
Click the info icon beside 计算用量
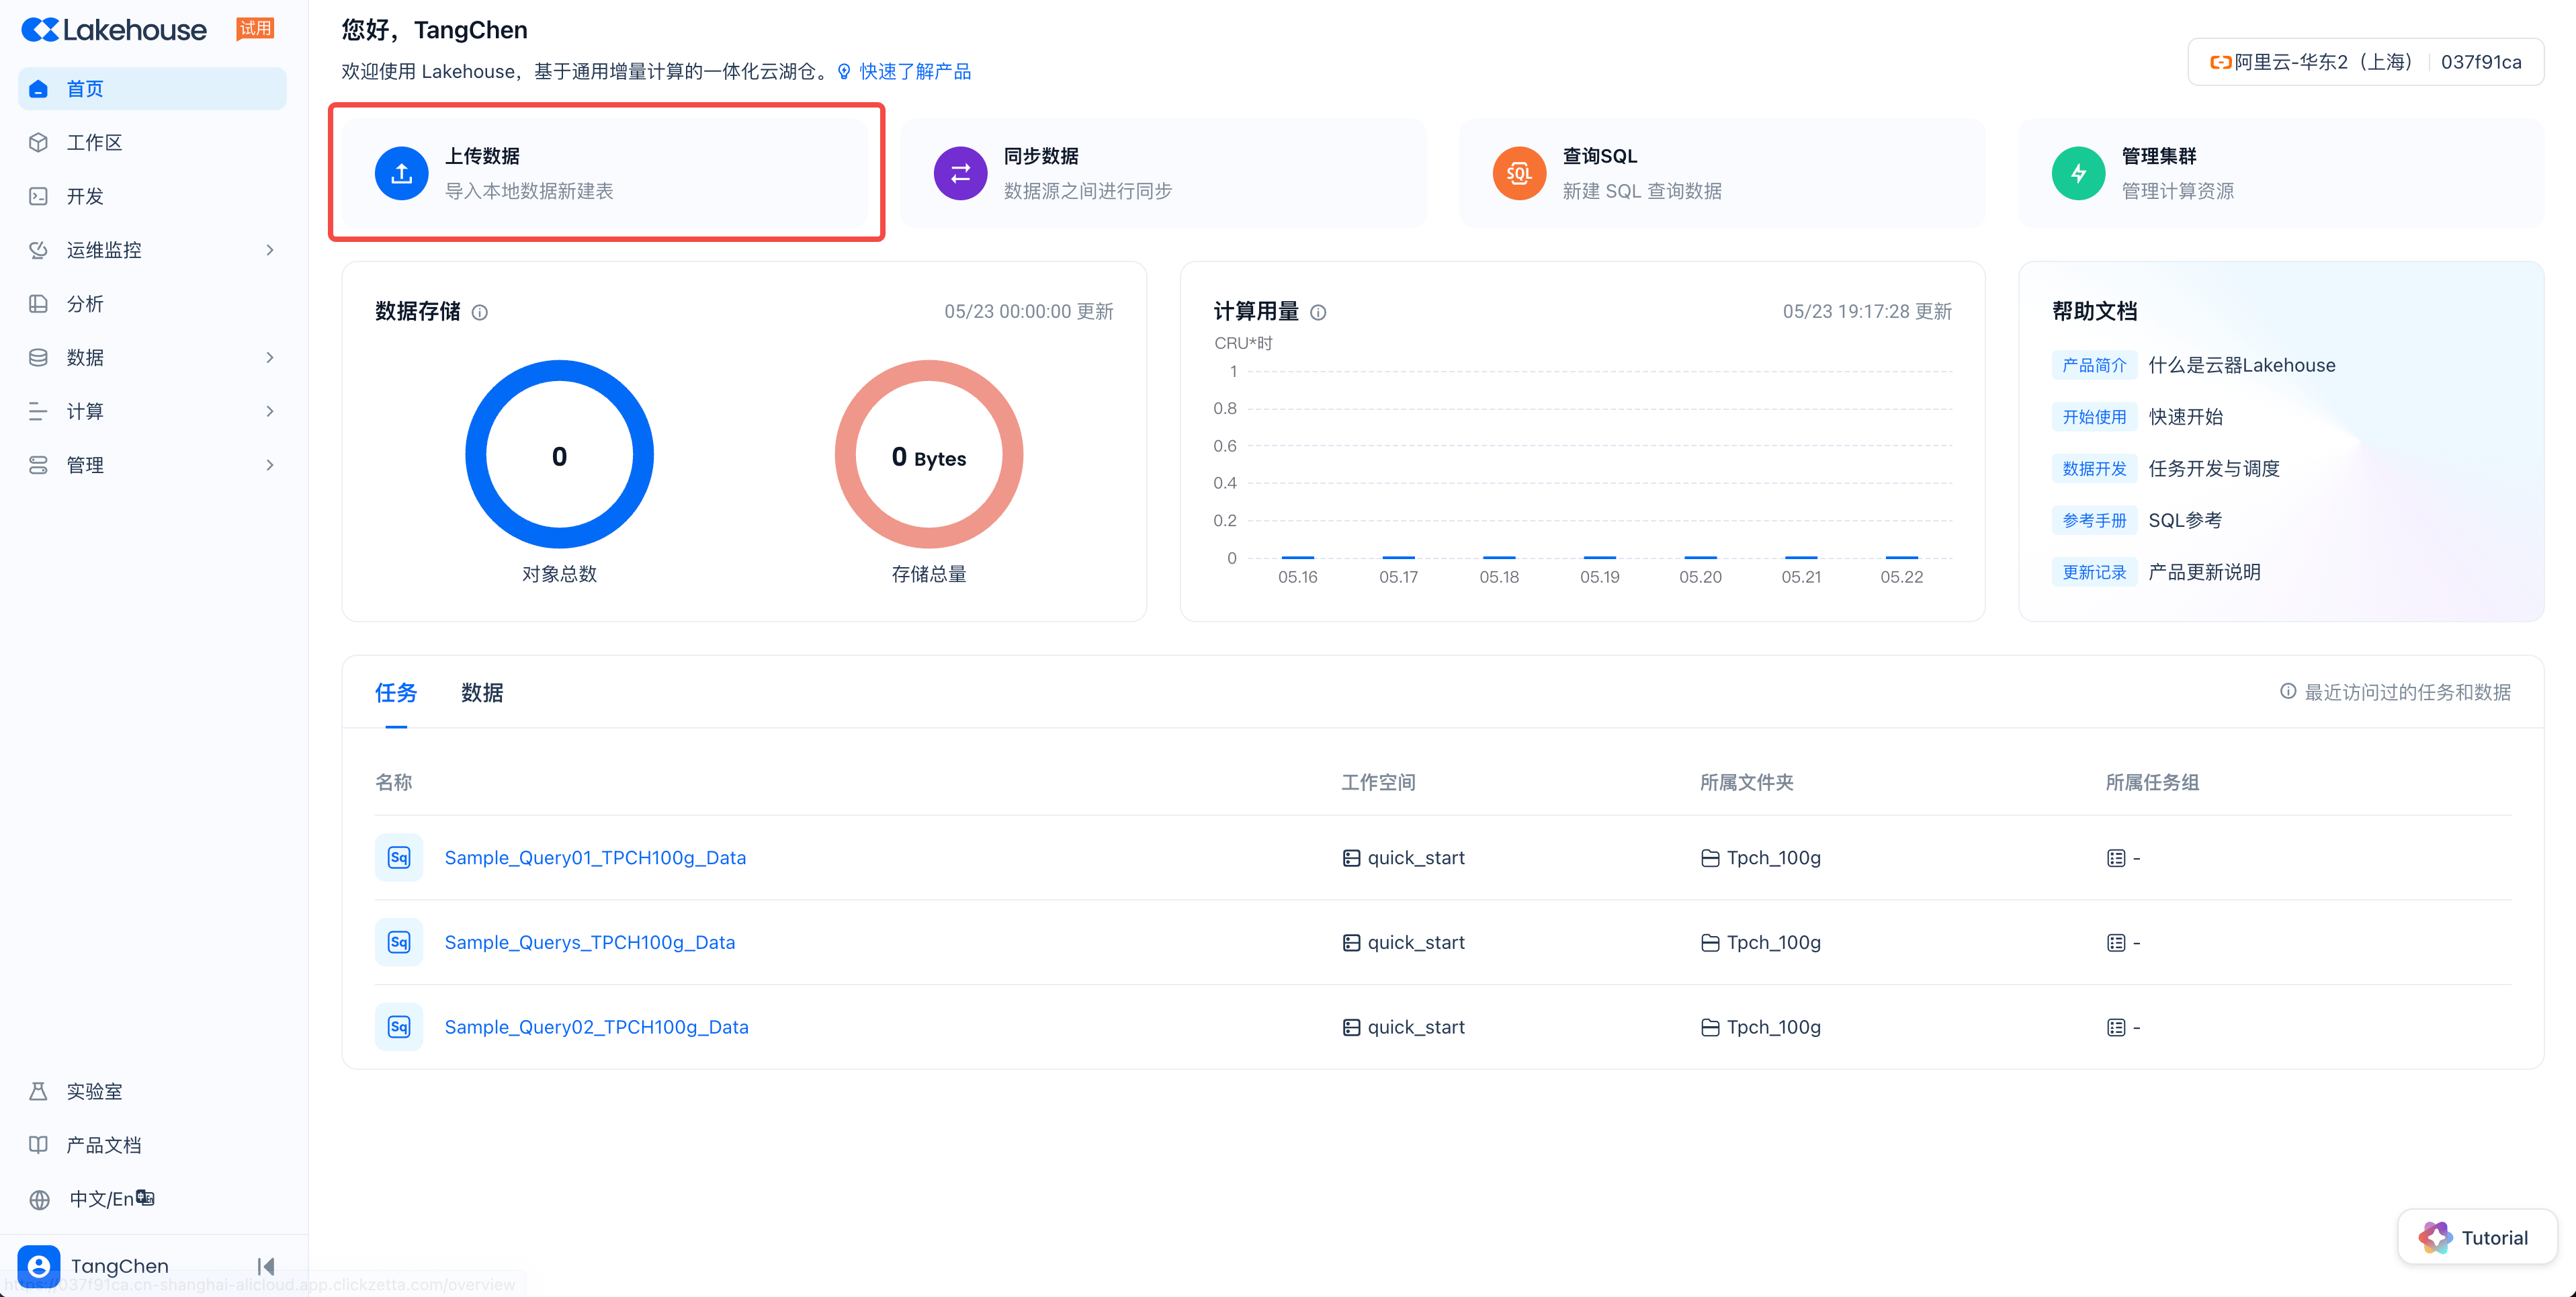pyautogui.click(x=1318, y=312)
